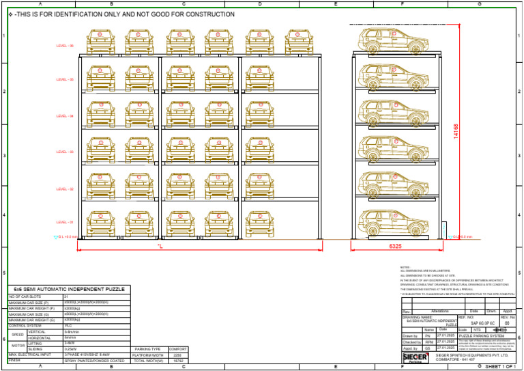The width and height of the screenshot is (524, 371).
Task: Click the "LEVEL - 01" label
Action: pyautogui.click(x=65, y=222)
